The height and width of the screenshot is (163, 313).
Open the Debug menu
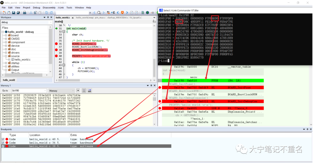pyautogui.click(x=36, y=8)
